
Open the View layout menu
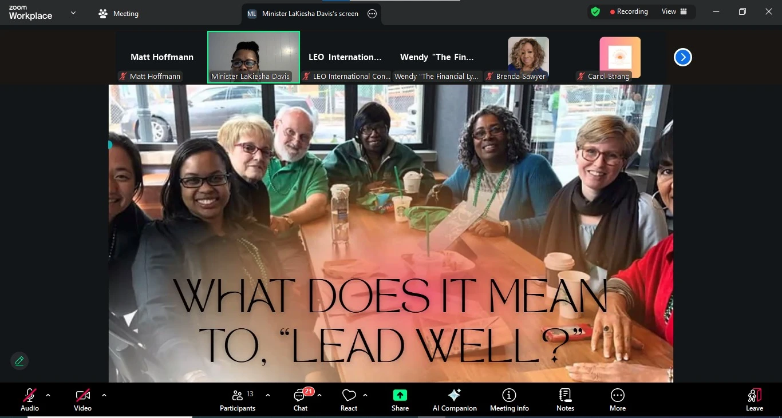(x=674, y=11)
